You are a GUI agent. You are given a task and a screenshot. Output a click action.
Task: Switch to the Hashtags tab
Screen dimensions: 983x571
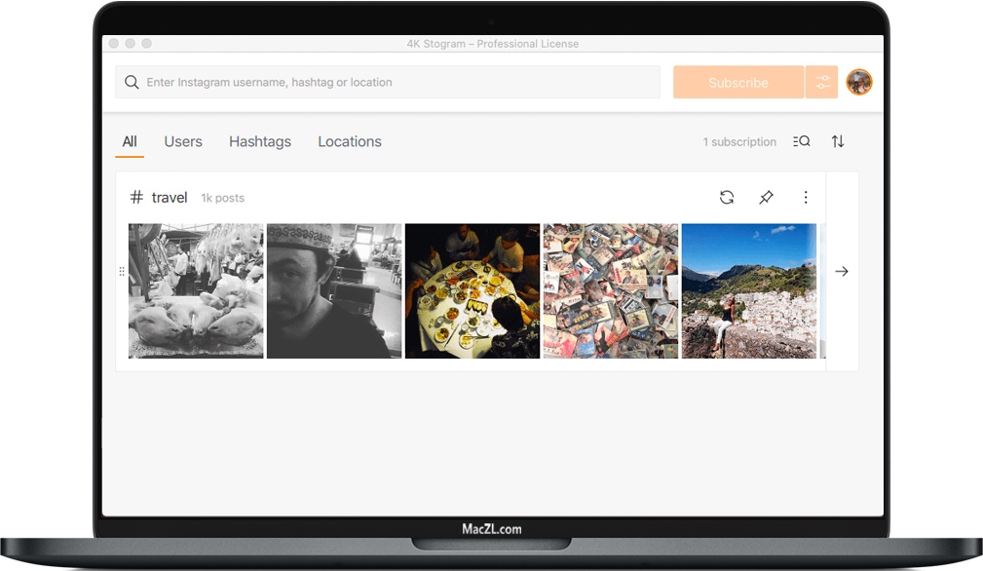[260, 141]
